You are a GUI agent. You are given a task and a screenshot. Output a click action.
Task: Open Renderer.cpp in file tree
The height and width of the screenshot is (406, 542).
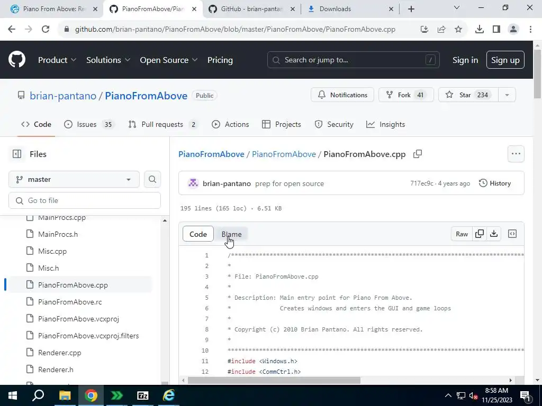[x=59, y=353]
